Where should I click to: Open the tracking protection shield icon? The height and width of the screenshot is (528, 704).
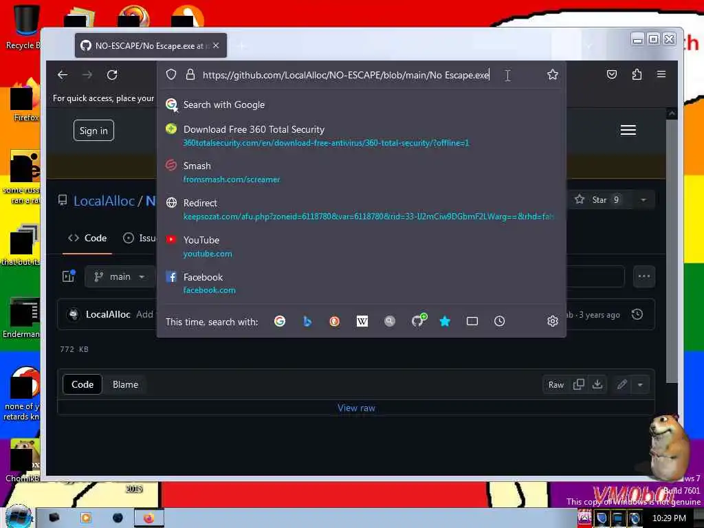[171, 74]
